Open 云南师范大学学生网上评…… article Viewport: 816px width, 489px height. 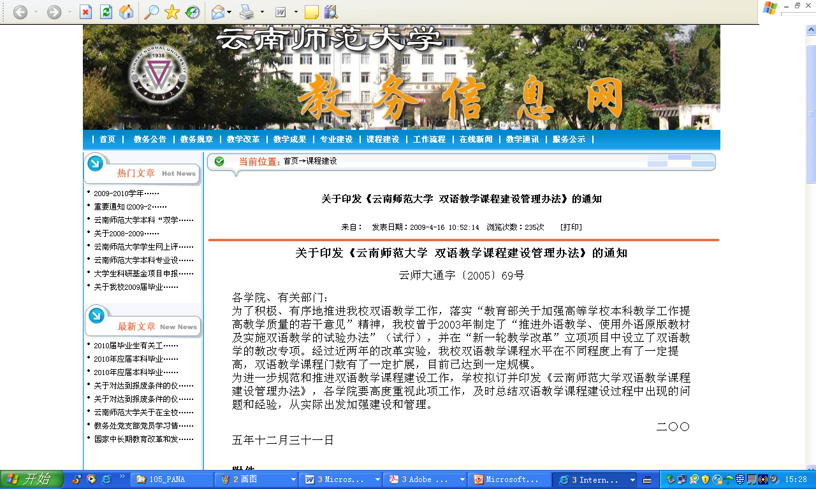point(143,246)
